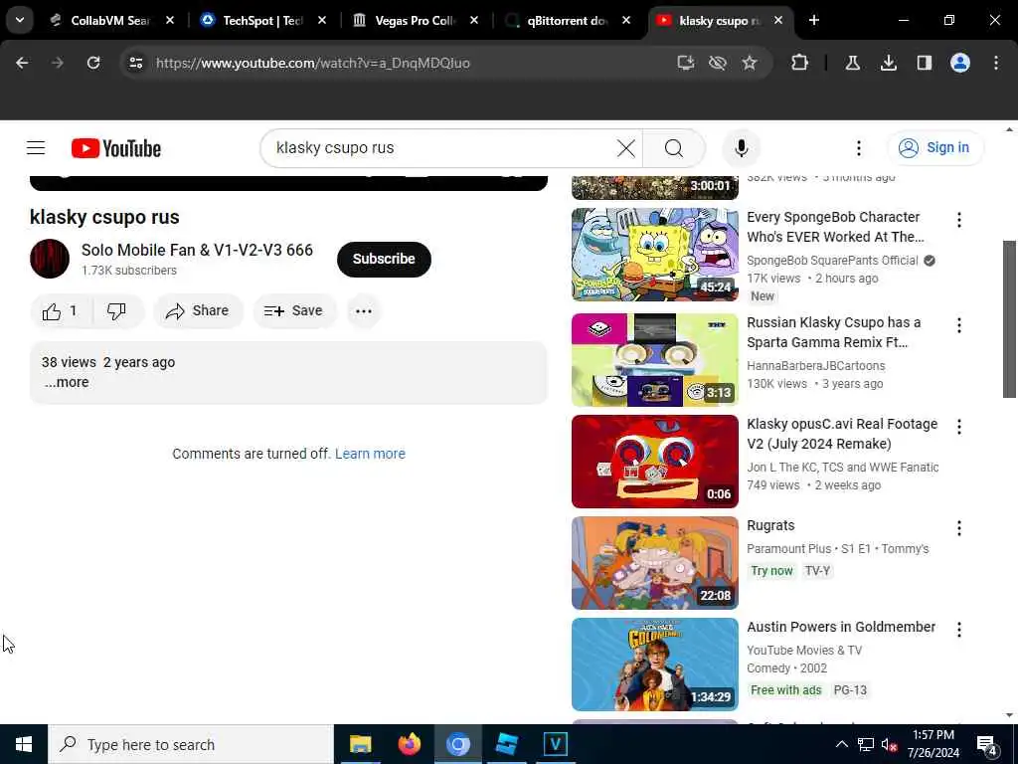This screenshot has height=764, width=1018.
Task: Click the browser address bar URL
Action: click(312, 63)
